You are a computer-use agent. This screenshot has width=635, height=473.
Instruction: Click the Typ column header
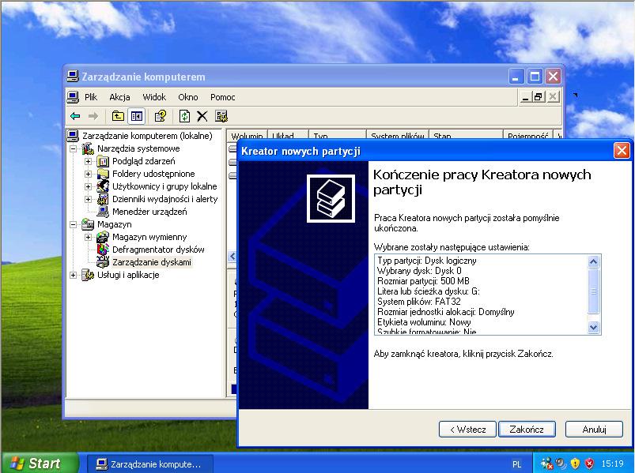[x=338, y=136]
